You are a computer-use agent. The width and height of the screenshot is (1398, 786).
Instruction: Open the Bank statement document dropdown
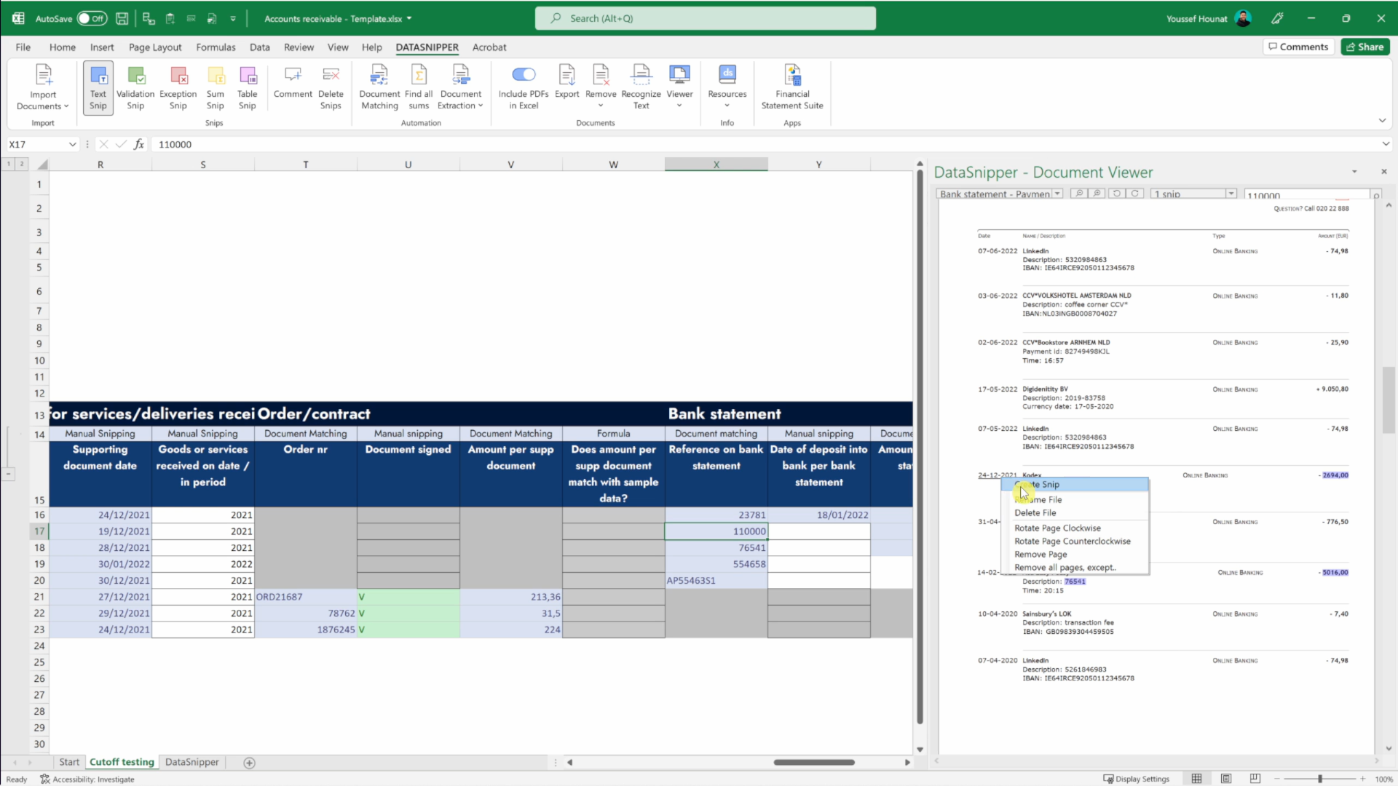coord(1057,194)
